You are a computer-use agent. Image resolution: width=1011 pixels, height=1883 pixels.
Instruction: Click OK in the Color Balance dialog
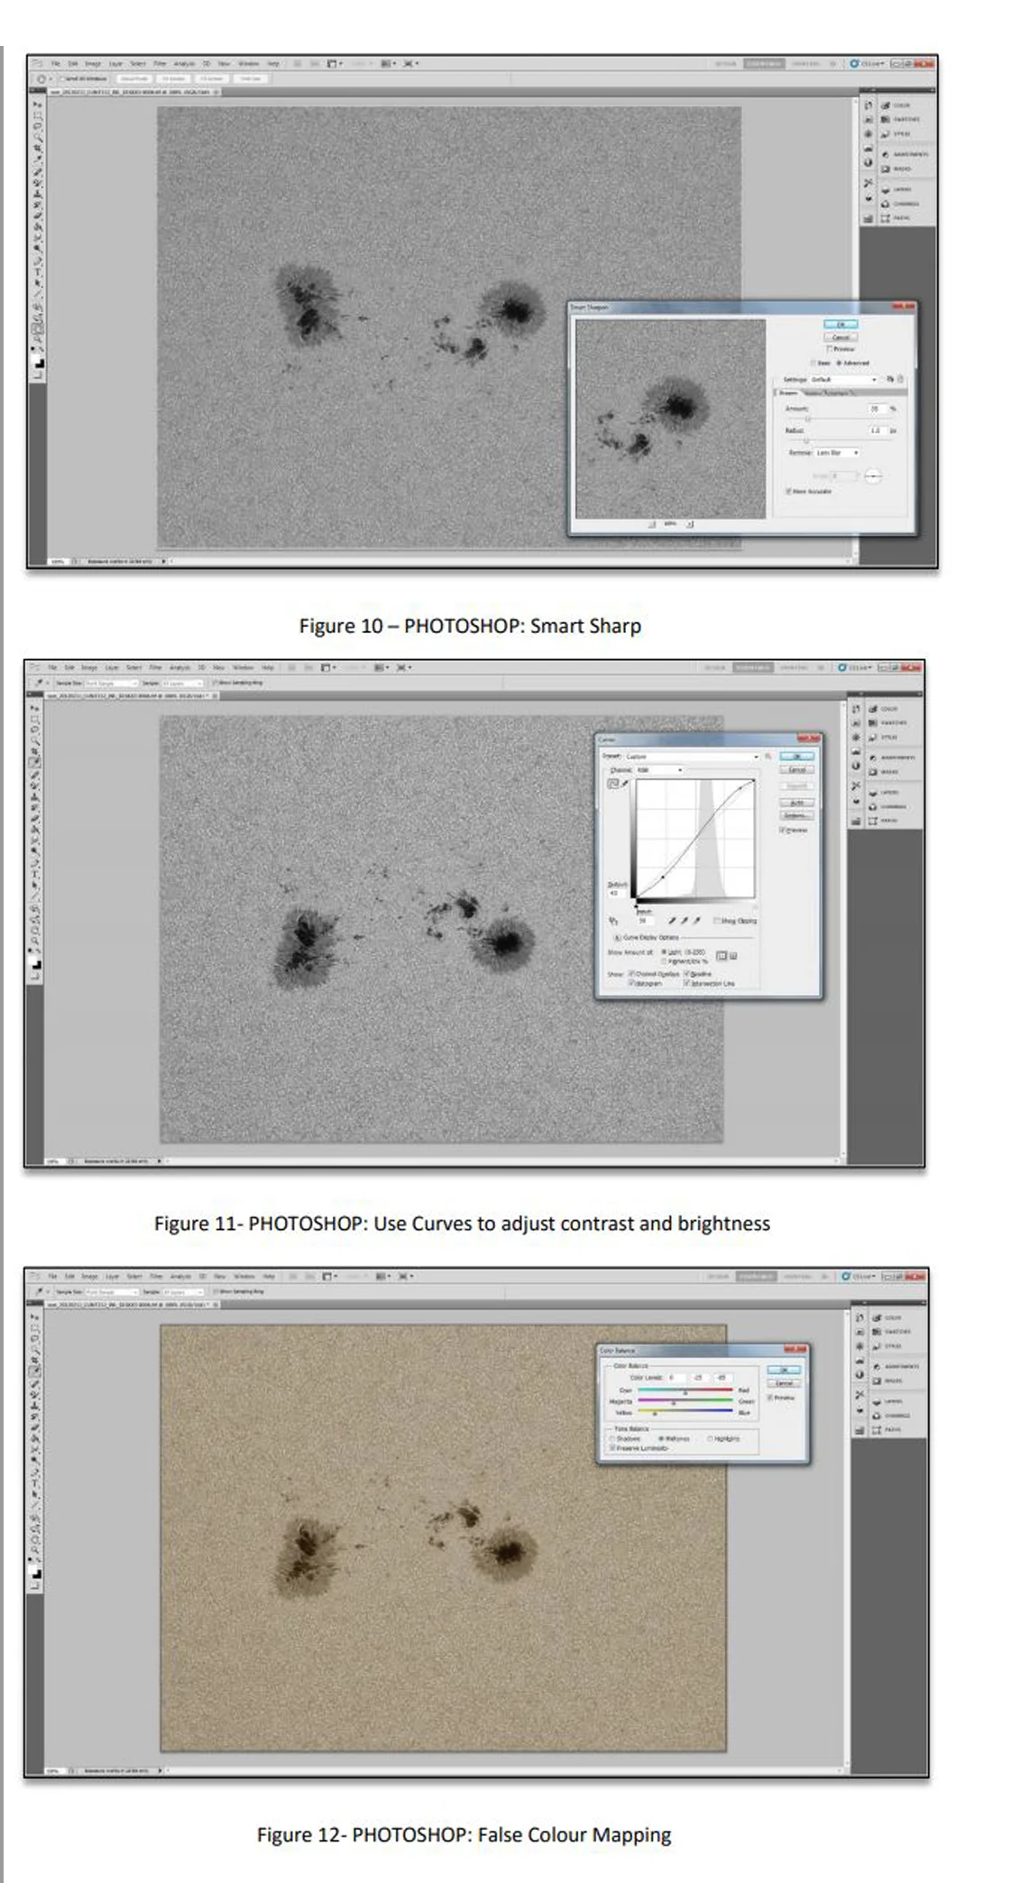784,1370
